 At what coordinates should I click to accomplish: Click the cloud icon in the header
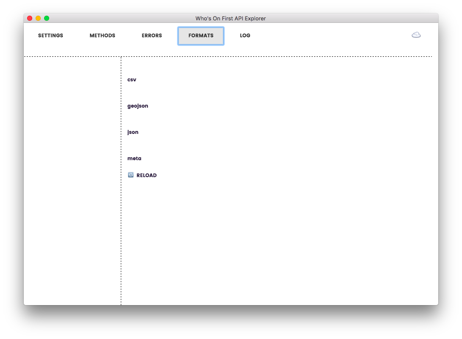[416, 35]
